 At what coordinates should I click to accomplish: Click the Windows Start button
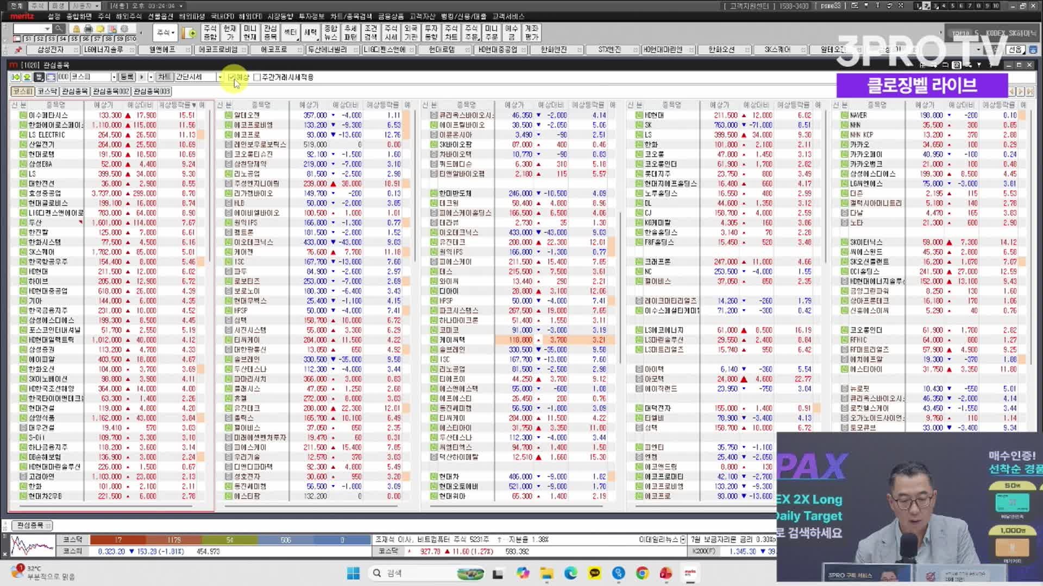click(353, 573)
